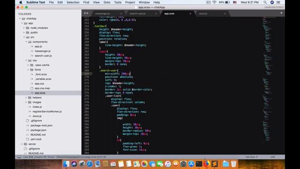Open the Wi-Fi status menu

coord(214,2)
